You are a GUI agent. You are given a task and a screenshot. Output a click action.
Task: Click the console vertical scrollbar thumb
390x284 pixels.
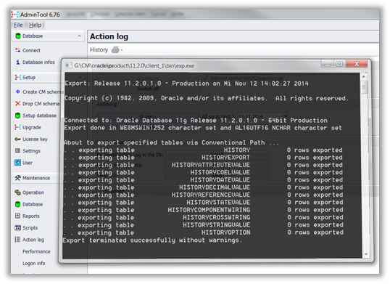[364, 88]
